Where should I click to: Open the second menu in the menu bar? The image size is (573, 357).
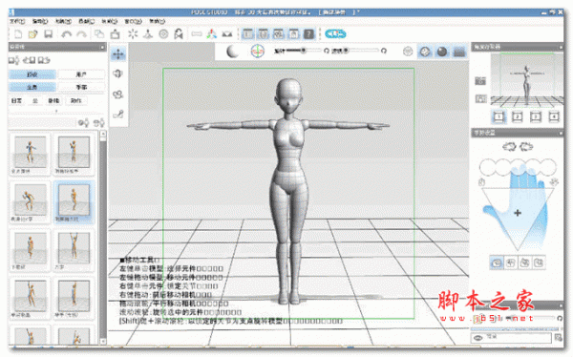tap(40, 22)
